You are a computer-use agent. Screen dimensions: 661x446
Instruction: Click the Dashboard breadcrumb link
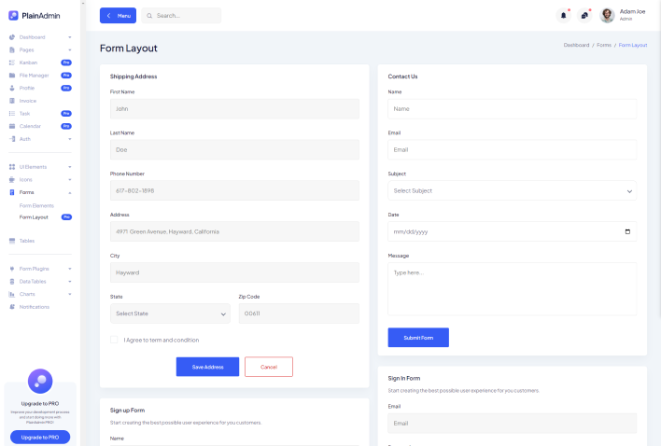576,45
